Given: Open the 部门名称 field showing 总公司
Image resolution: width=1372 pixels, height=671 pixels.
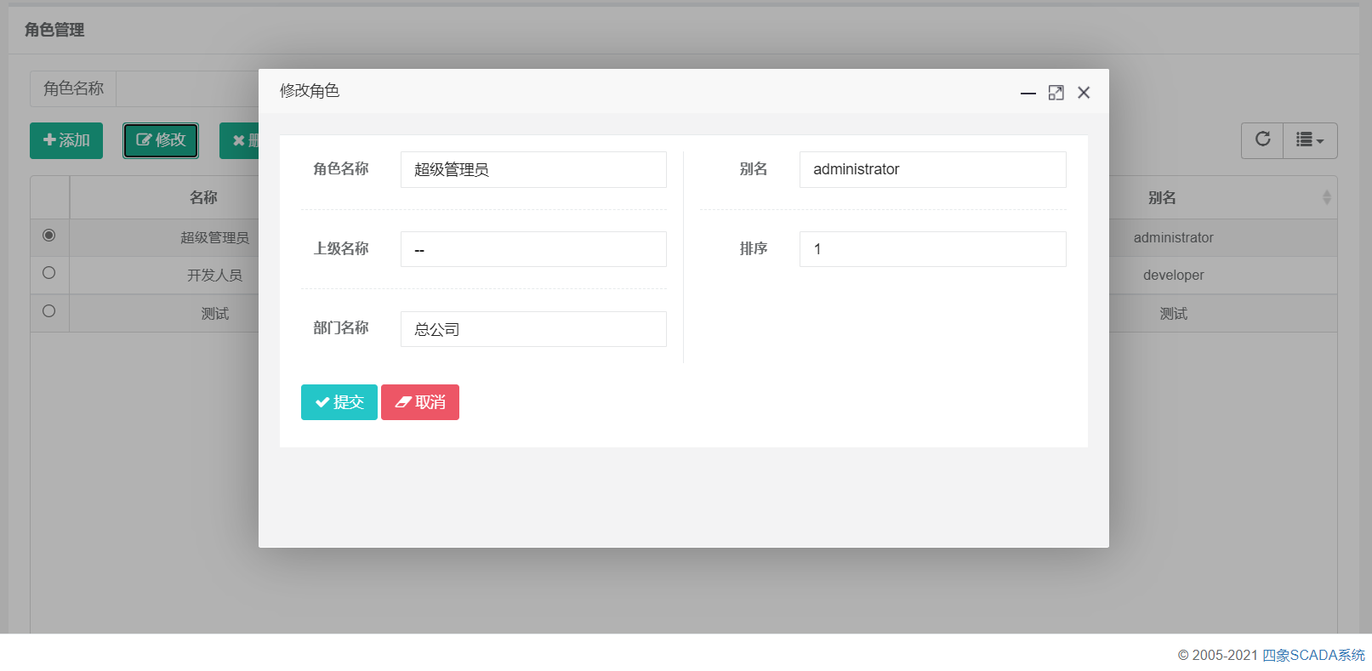Looking at the screenshot, I should [x=533, y=329].
